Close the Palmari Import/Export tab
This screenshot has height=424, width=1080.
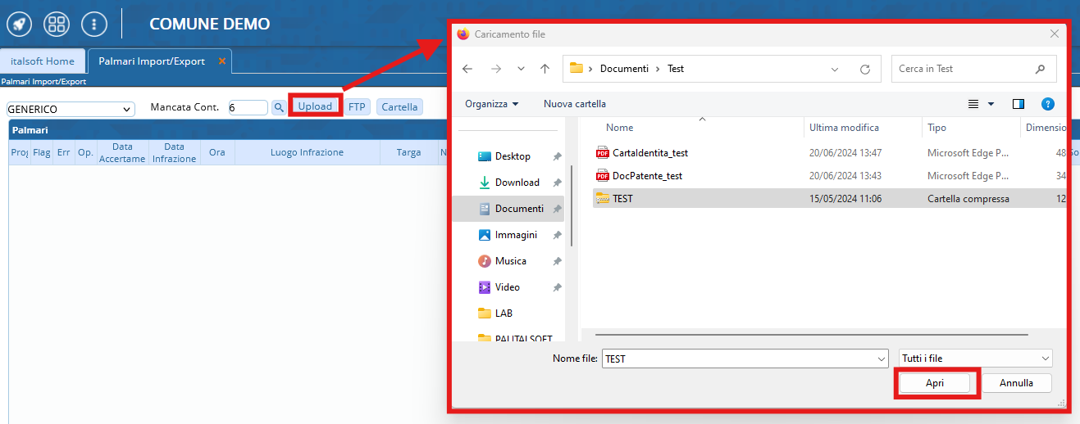pyautogui.click(x=221, y=61)
